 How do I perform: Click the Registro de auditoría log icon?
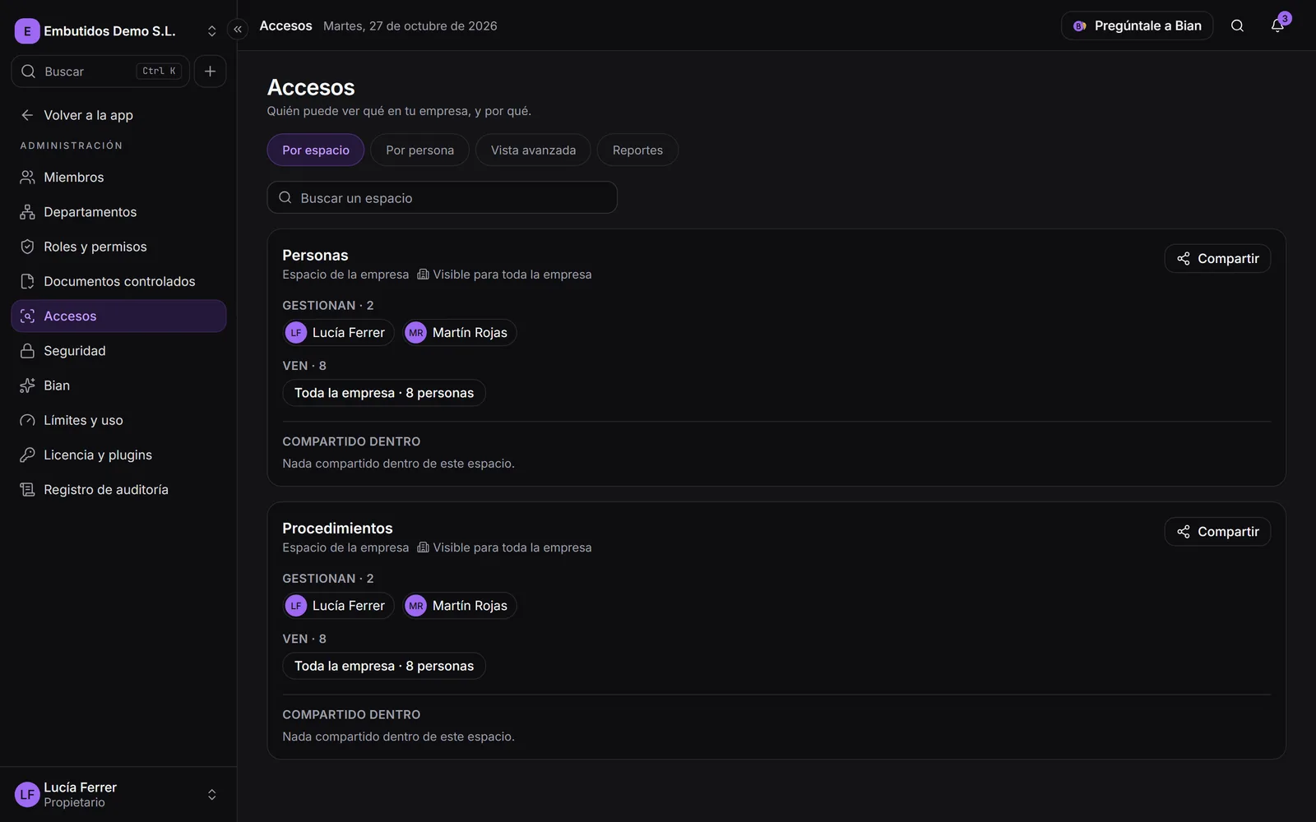(x=27, y=490)
